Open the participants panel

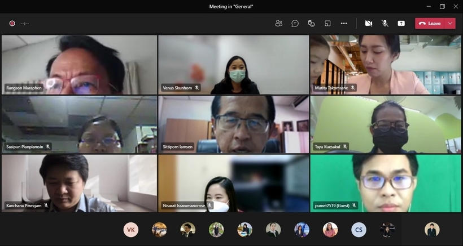click(279, 24)
